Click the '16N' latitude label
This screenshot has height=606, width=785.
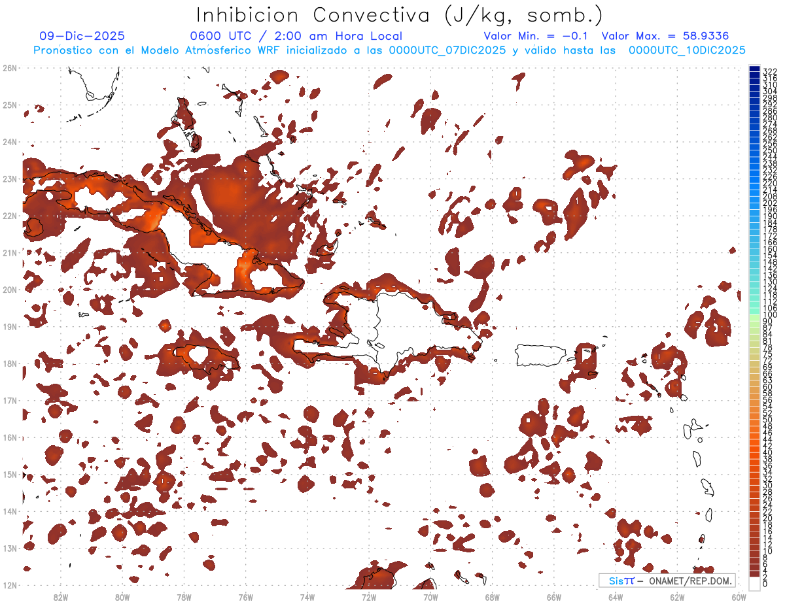[x=10, y=437]
